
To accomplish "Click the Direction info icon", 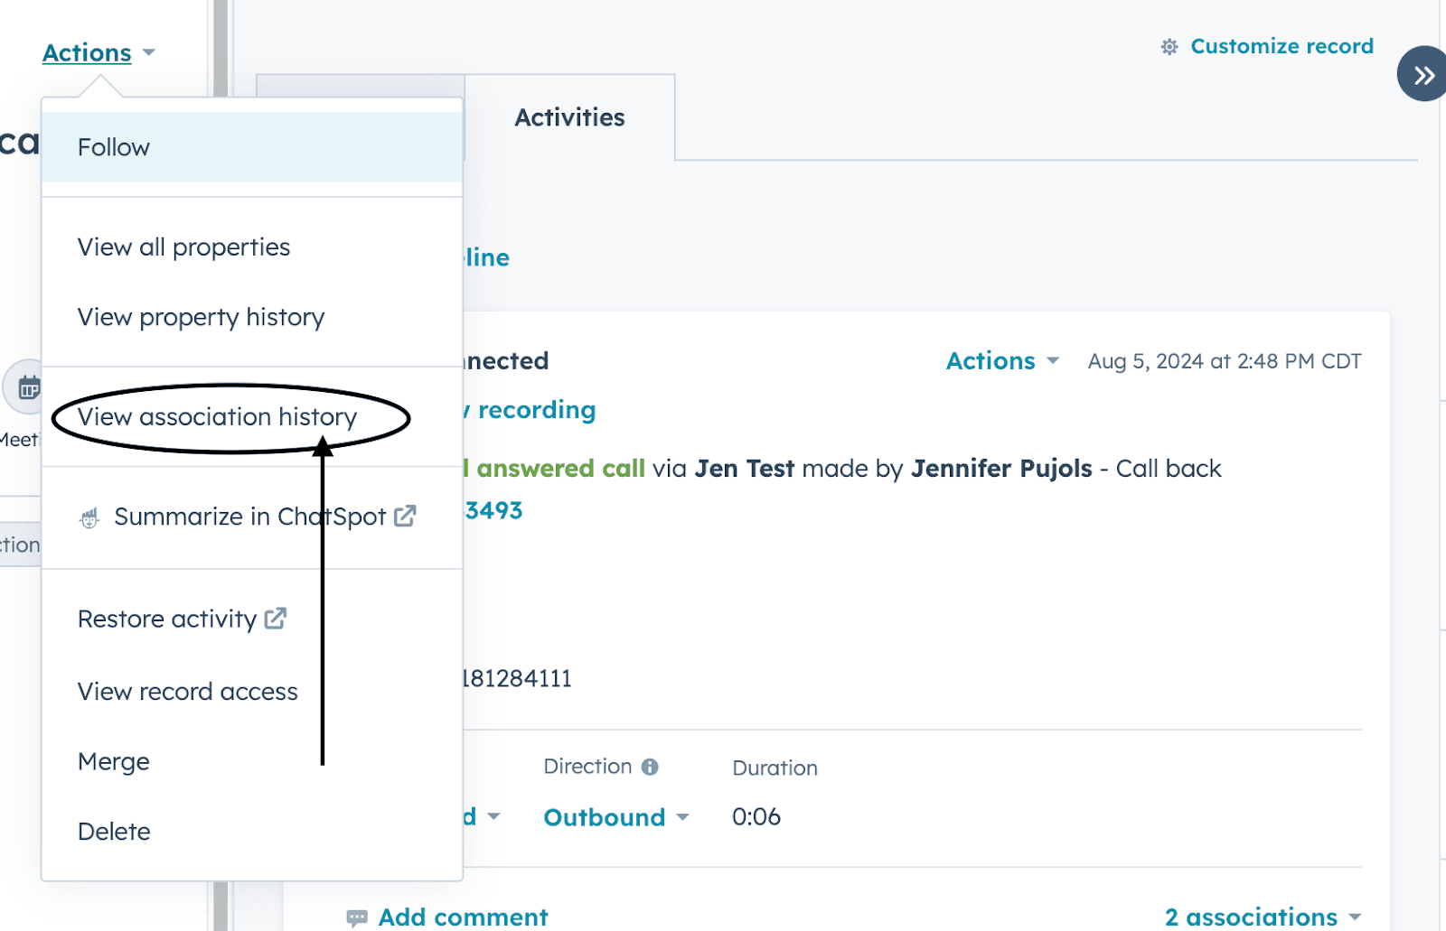I will (x=650, y=767).
